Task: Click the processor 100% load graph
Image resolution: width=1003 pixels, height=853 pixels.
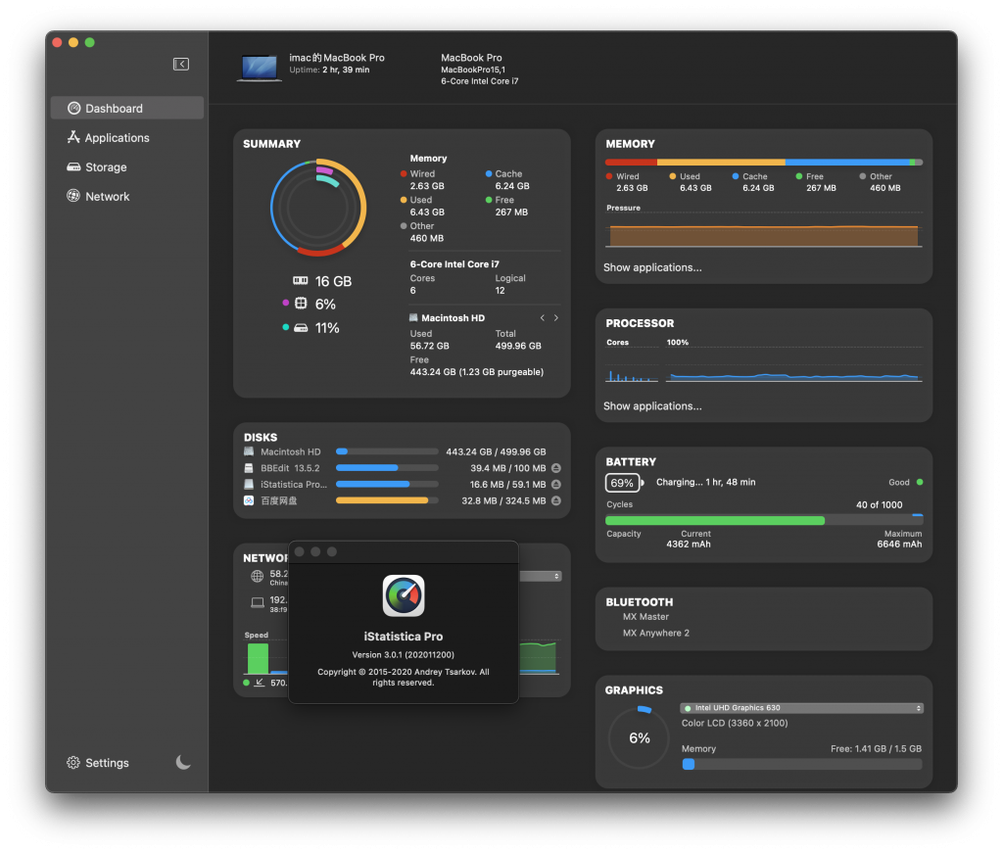Action: click(x=793, y=365)
